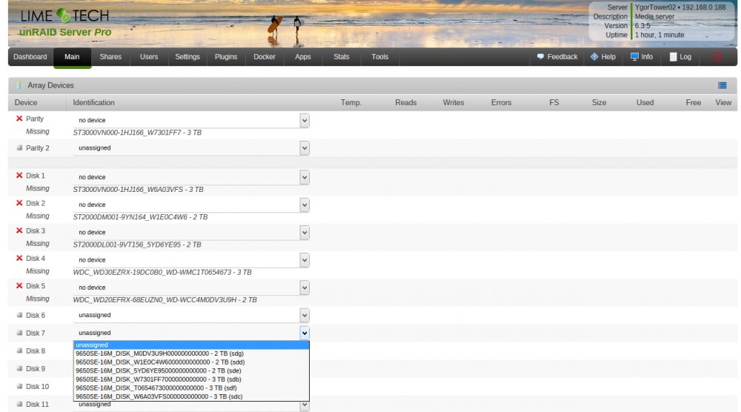Click the Array Devices section title
The width and height of the screenshot is (741, 412).
tap(50, 85)
